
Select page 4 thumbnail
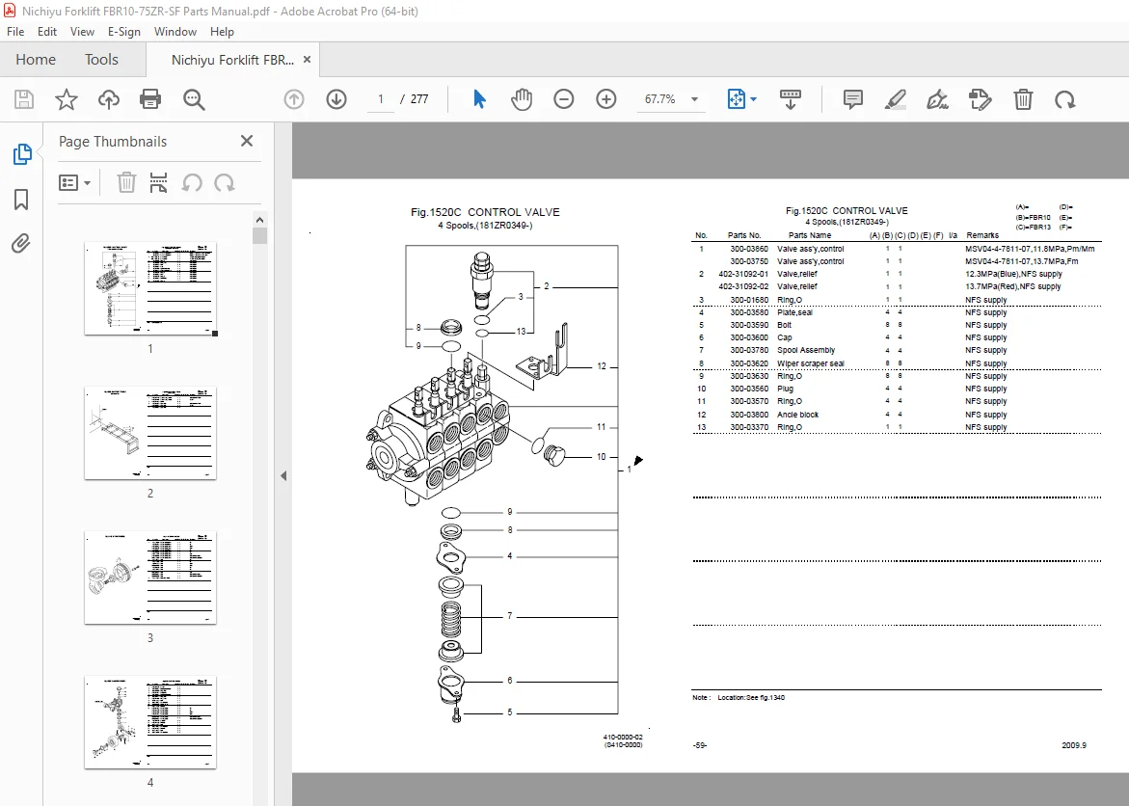150,722
